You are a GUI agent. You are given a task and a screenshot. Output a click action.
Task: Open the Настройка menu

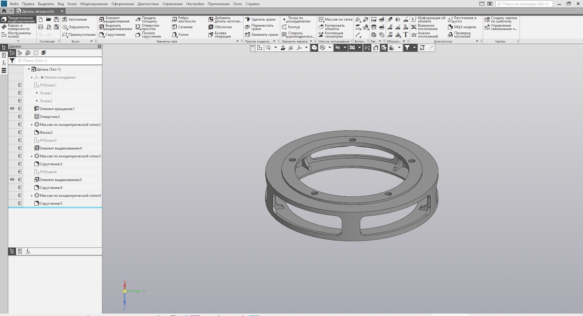point(195,4)
